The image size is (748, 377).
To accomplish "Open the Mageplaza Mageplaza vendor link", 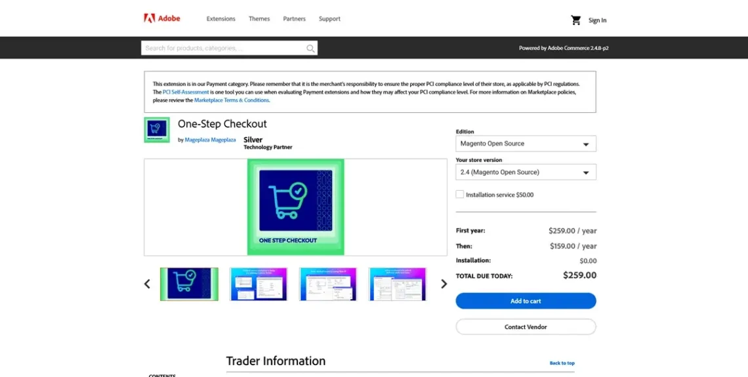I will click(211, 140).
